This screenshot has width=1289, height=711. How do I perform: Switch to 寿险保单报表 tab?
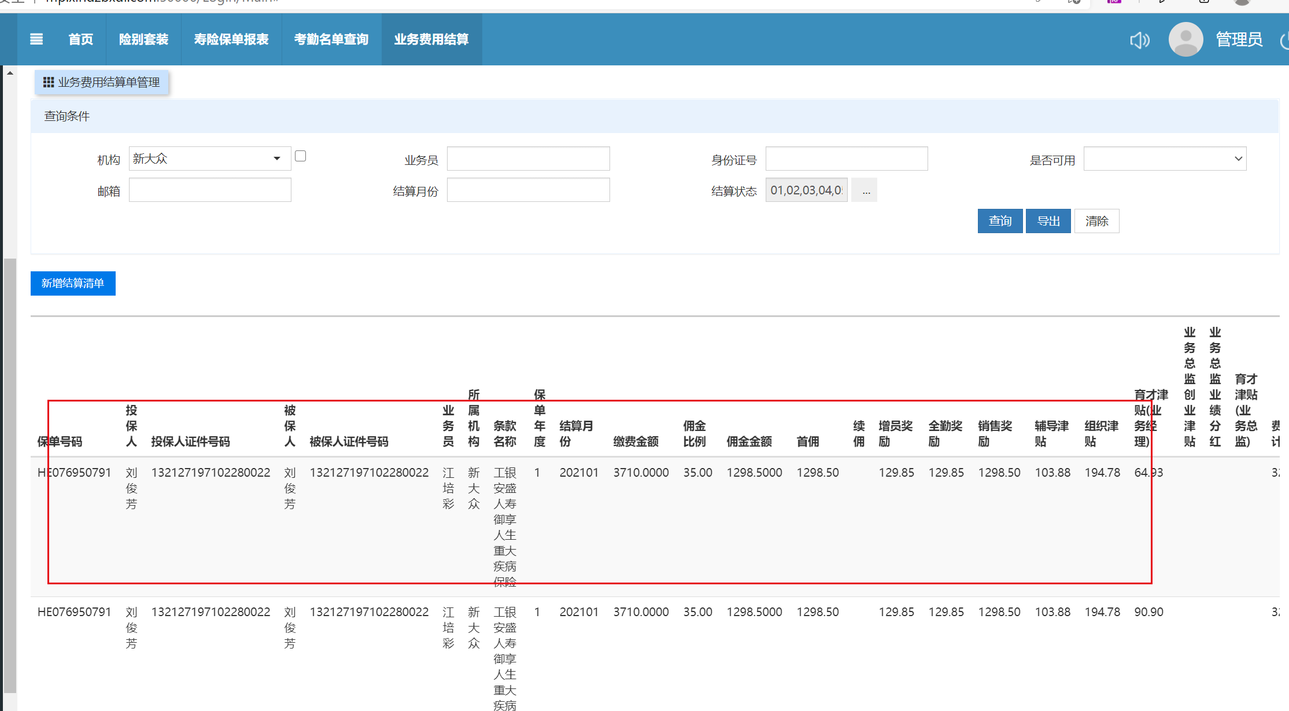point(231,39)
